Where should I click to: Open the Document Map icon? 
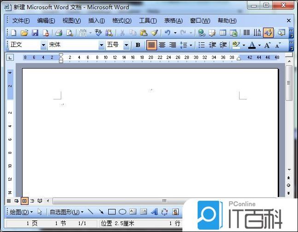pyautogui.click(x=281, y=33)
